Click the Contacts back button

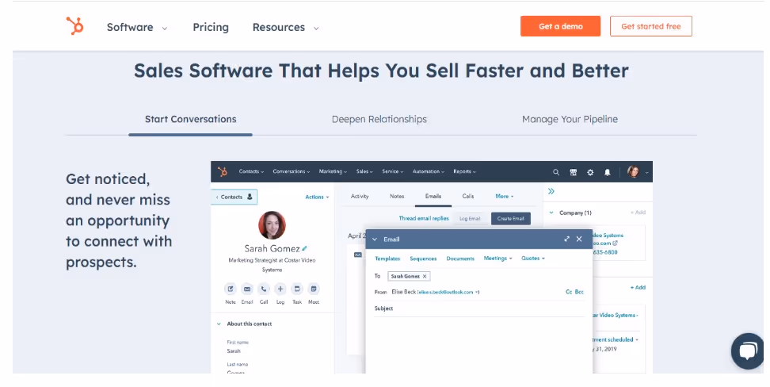(234, 197)
